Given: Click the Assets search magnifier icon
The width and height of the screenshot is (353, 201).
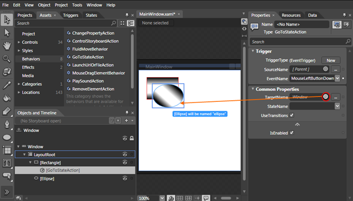Looking at the screenshot, I should pyautogui.click(x=114, y=23).
